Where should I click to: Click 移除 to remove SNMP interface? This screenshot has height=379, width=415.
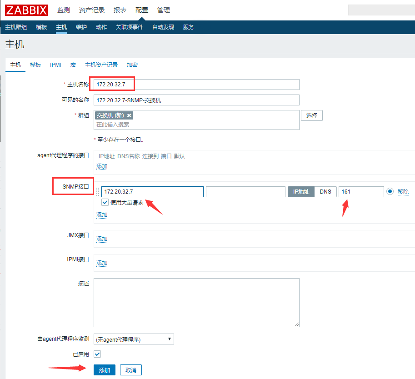[x=403, y=192]
